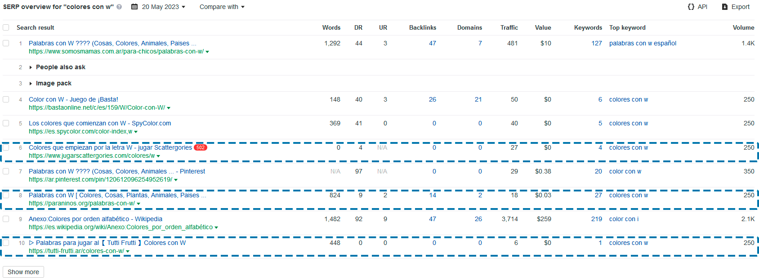Open Color con W - Juego de ¡Basta! link
The width and height of the screenshot is (759, 280).
(73, 99)
